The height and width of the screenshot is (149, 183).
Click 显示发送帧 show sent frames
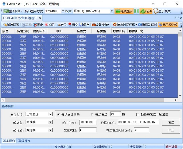coord(168,25)
